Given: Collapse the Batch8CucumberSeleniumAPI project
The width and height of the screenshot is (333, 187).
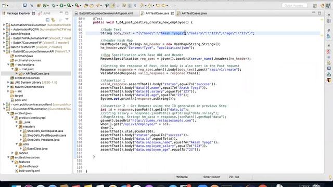Looking at the screenshot, I should 4,51.
